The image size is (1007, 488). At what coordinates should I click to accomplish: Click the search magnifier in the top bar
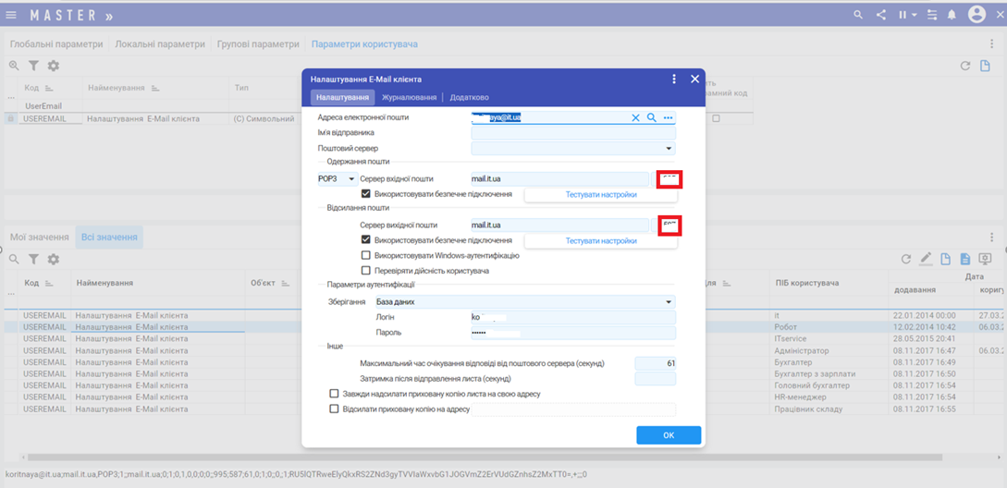click(858, 15)
